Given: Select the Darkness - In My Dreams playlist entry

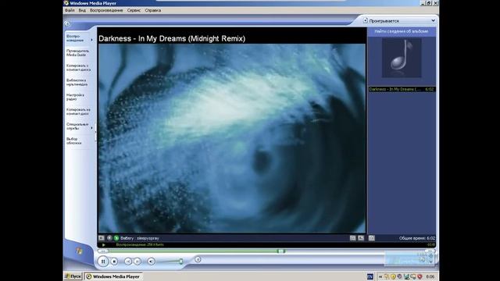Looking at the screenshot, I should 402,89.
